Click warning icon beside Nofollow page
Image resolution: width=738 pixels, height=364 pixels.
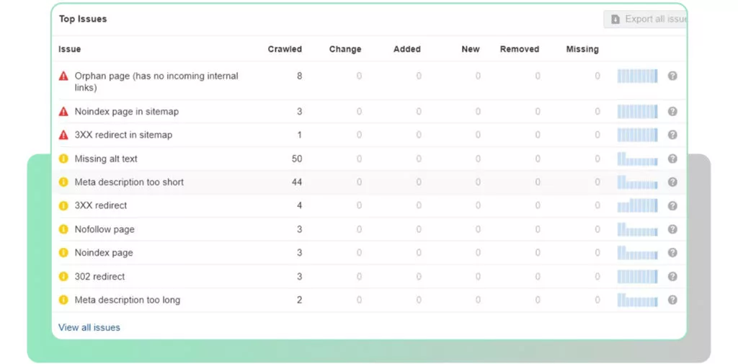(63, 229)
